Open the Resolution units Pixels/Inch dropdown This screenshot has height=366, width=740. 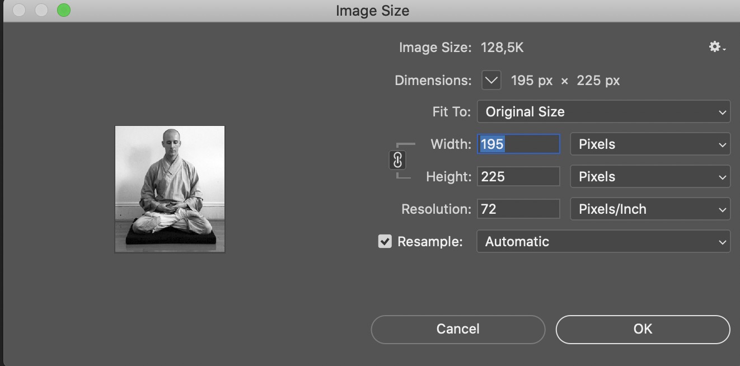650,209
